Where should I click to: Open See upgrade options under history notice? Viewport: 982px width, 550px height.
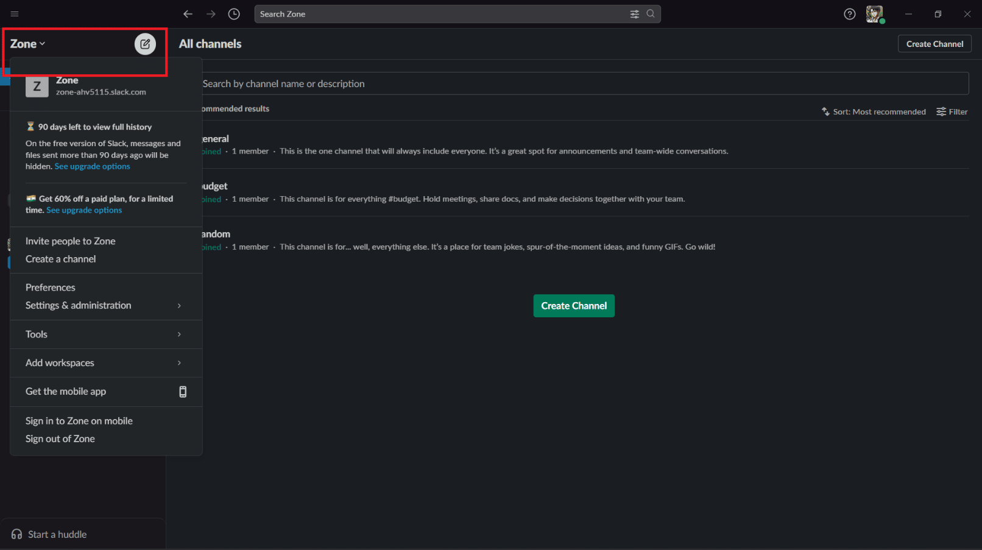pyautogui.click(x=93, y=166)
